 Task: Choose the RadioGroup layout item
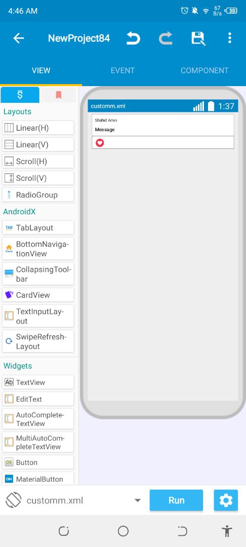pyautogui.click(x=38, y=195)
